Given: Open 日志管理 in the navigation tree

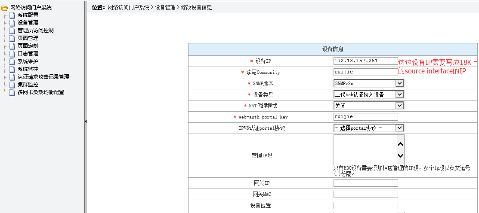Looking at the screenshot, I should click(28, 54).
